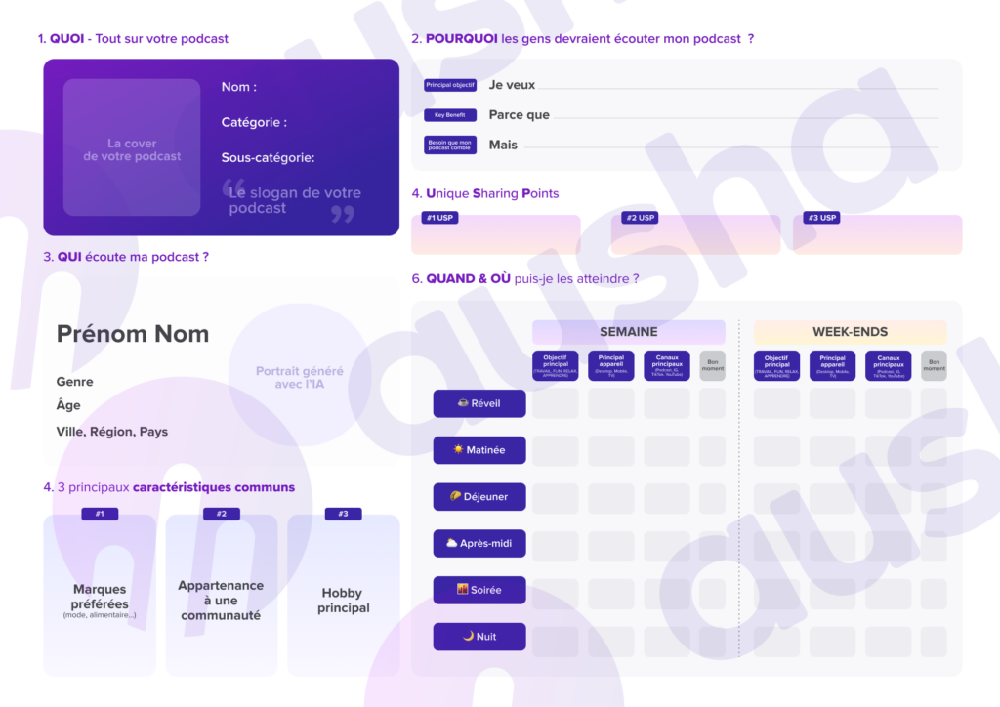Select the crescent moon Nuit button
Image resolution: width=1000 pixels, height=707 pixels.
[x=479, y=637]
